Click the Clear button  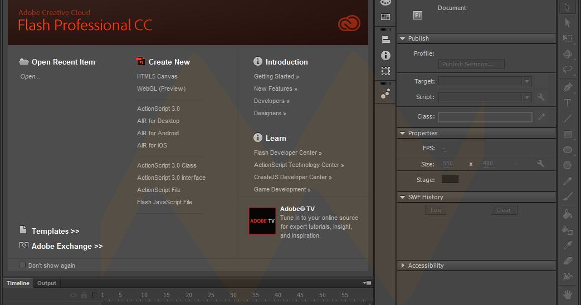click(504, 210)
